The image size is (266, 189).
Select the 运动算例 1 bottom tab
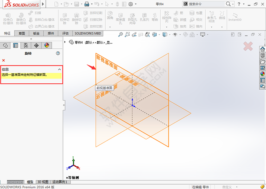60,182
